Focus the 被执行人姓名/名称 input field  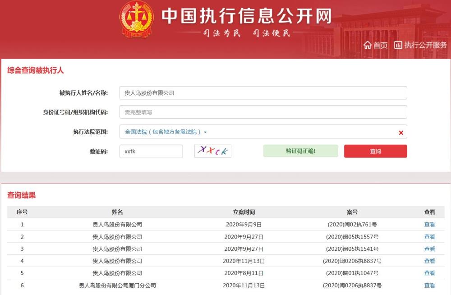pos(263,93)
